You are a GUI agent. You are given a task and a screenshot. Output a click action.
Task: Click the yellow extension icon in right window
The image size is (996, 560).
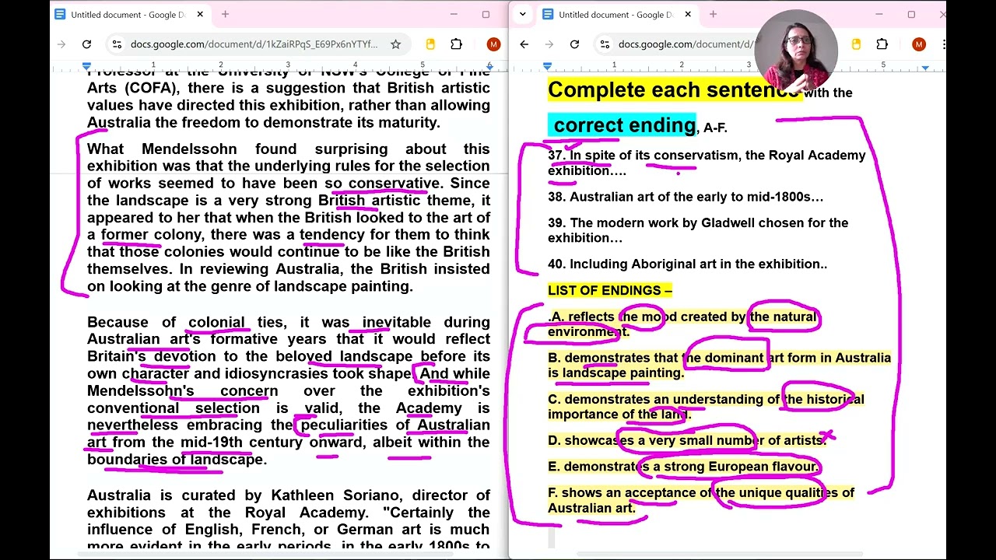point(857,44)
